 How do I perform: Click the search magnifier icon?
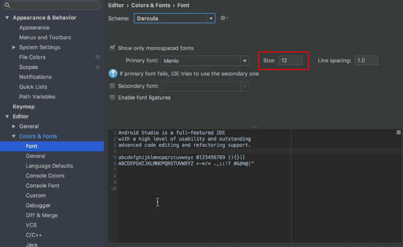point(7,5)
